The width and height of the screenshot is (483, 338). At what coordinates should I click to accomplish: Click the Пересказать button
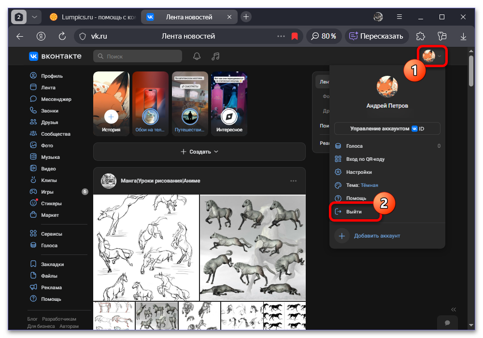[376, 36]
